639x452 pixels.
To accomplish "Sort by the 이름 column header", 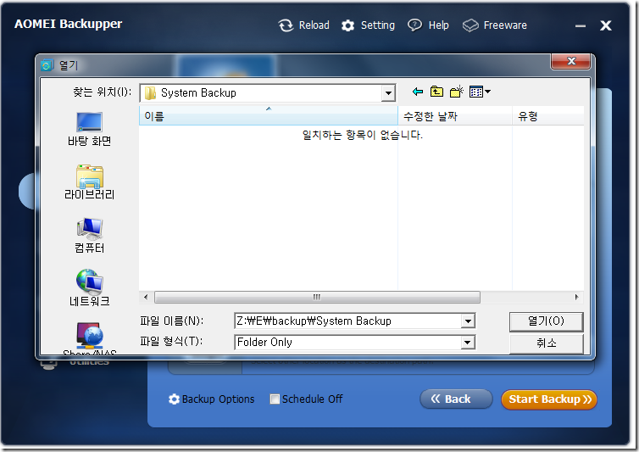I will [268, 116].
